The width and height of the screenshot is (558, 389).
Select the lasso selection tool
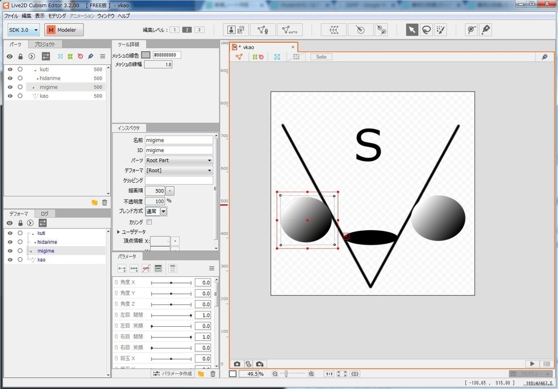[x=426, y=30]
